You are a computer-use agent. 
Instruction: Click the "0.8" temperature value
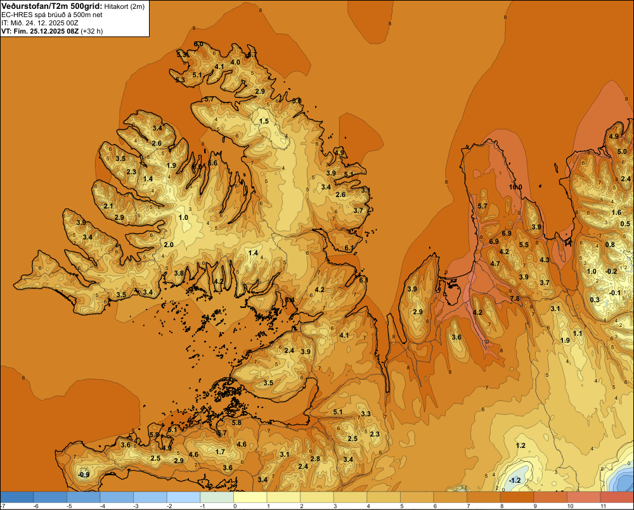pyautogui.click(x=610, y=245)
